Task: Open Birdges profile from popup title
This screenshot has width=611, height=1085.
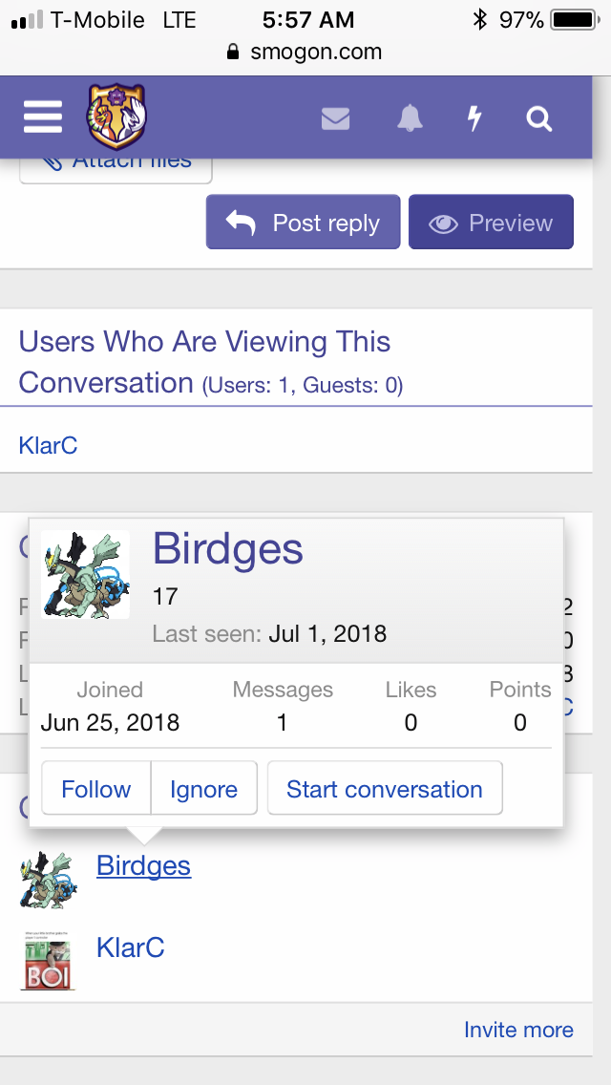Action: click(227, 549)
